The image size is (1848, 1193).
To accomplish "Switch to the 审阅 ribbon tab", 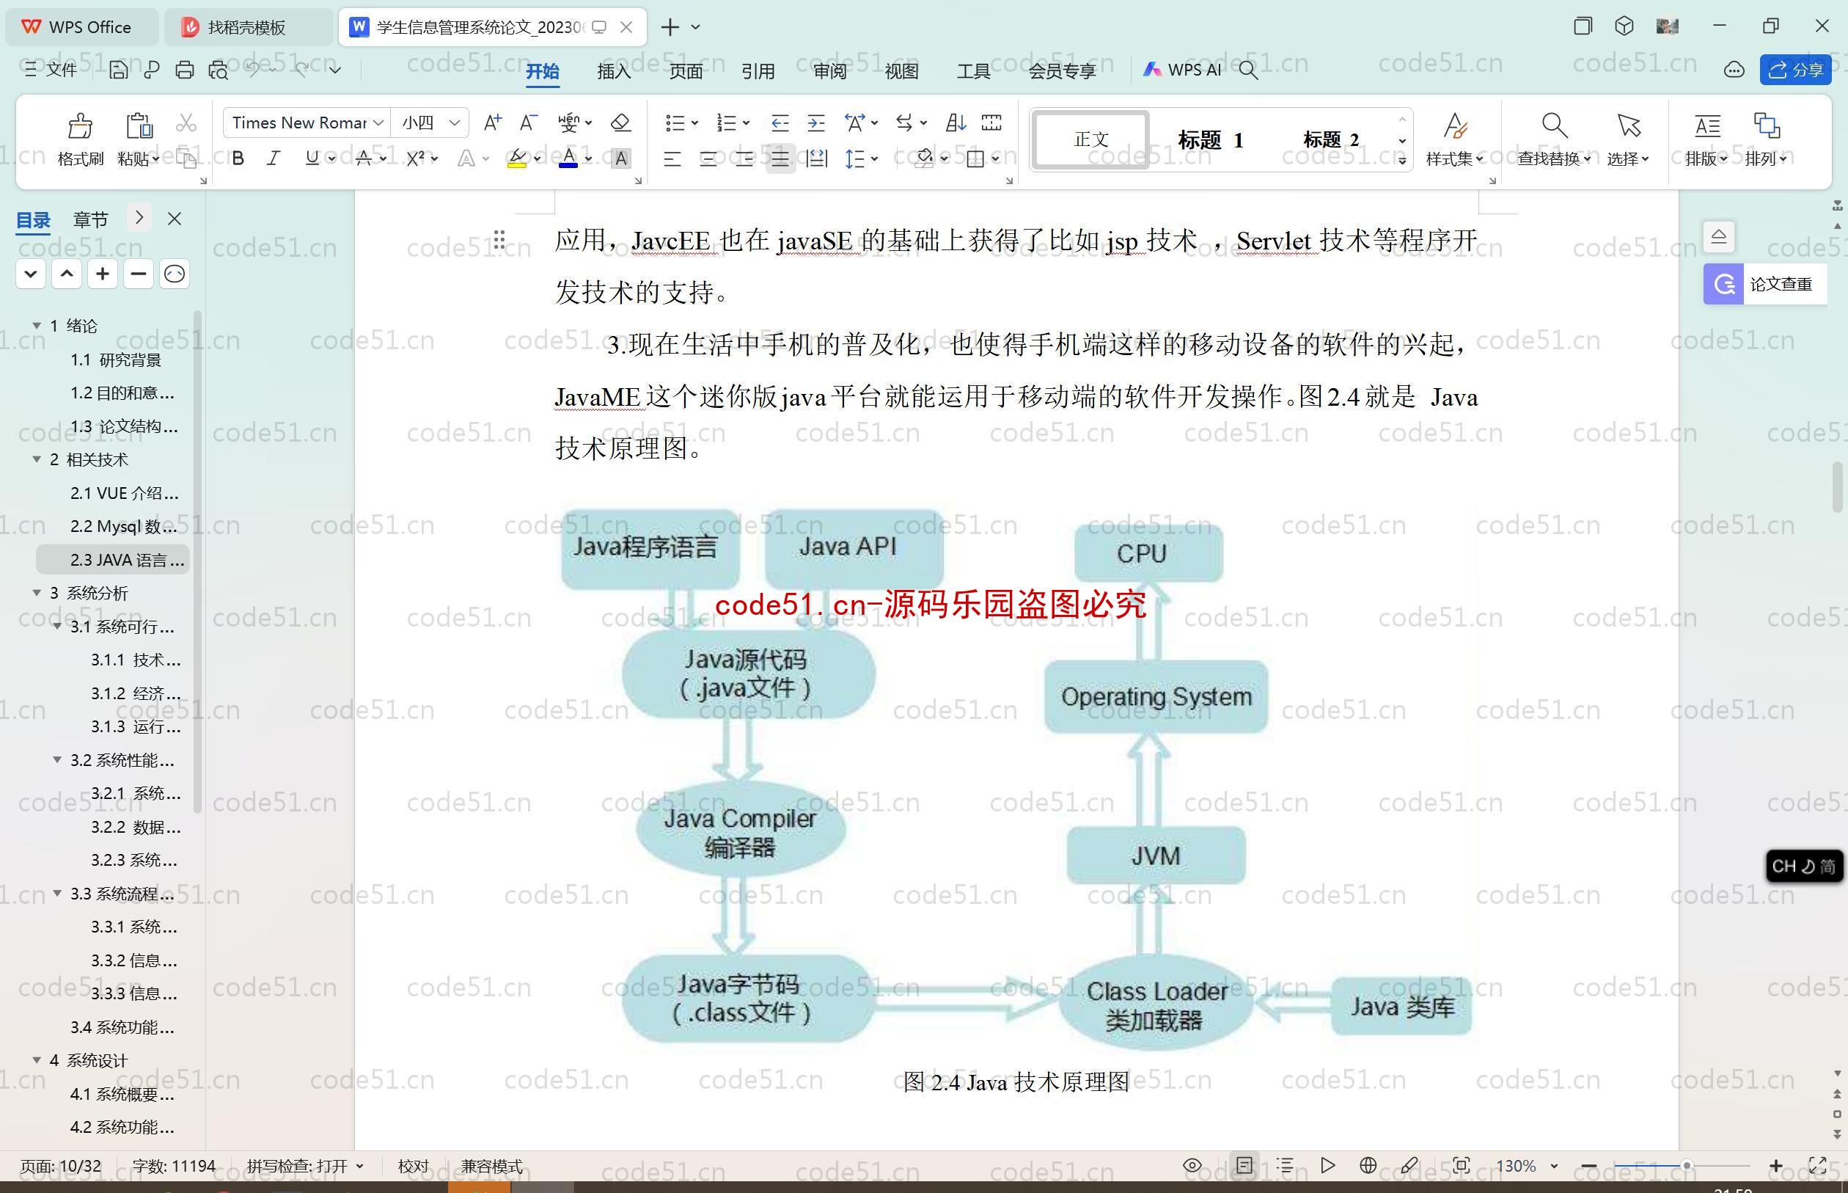I will pyautogui.click(x=830, y=71).
